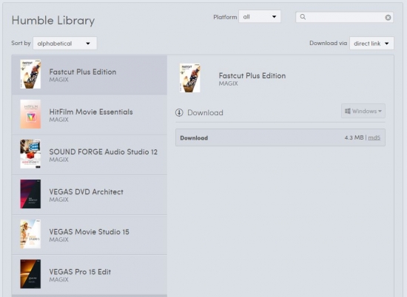
Task: Click the search magnifier icon
Action: [x=303, y=17]
